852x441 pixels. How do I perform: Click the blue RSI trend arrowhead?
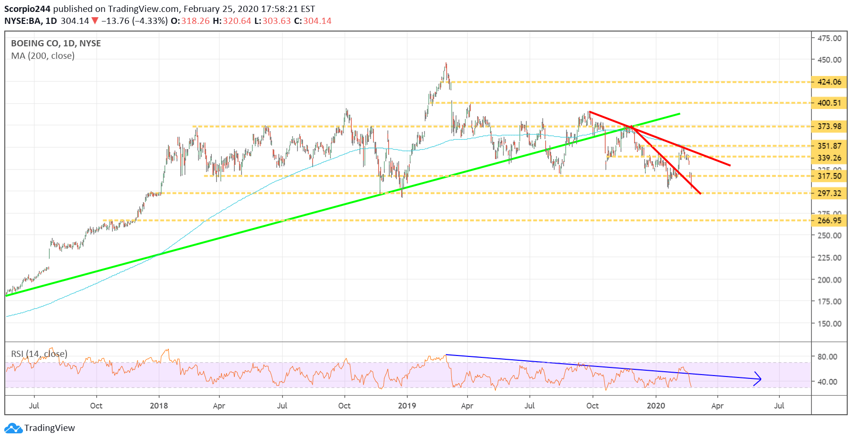tap(758, 379)
